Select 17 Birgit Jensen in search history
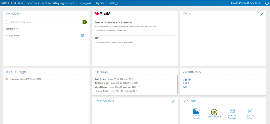 point(13,35)
